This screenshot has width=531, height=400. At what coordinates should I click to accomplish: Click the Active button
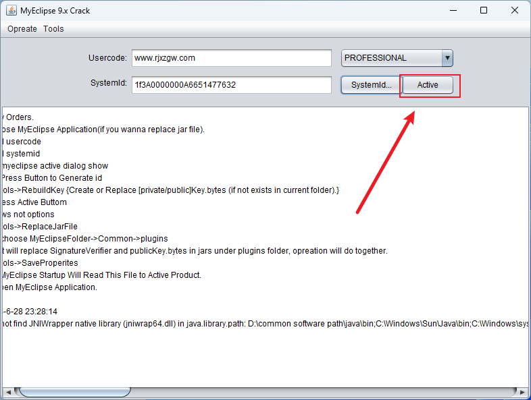pyautogui.click(x=428, y=85)
